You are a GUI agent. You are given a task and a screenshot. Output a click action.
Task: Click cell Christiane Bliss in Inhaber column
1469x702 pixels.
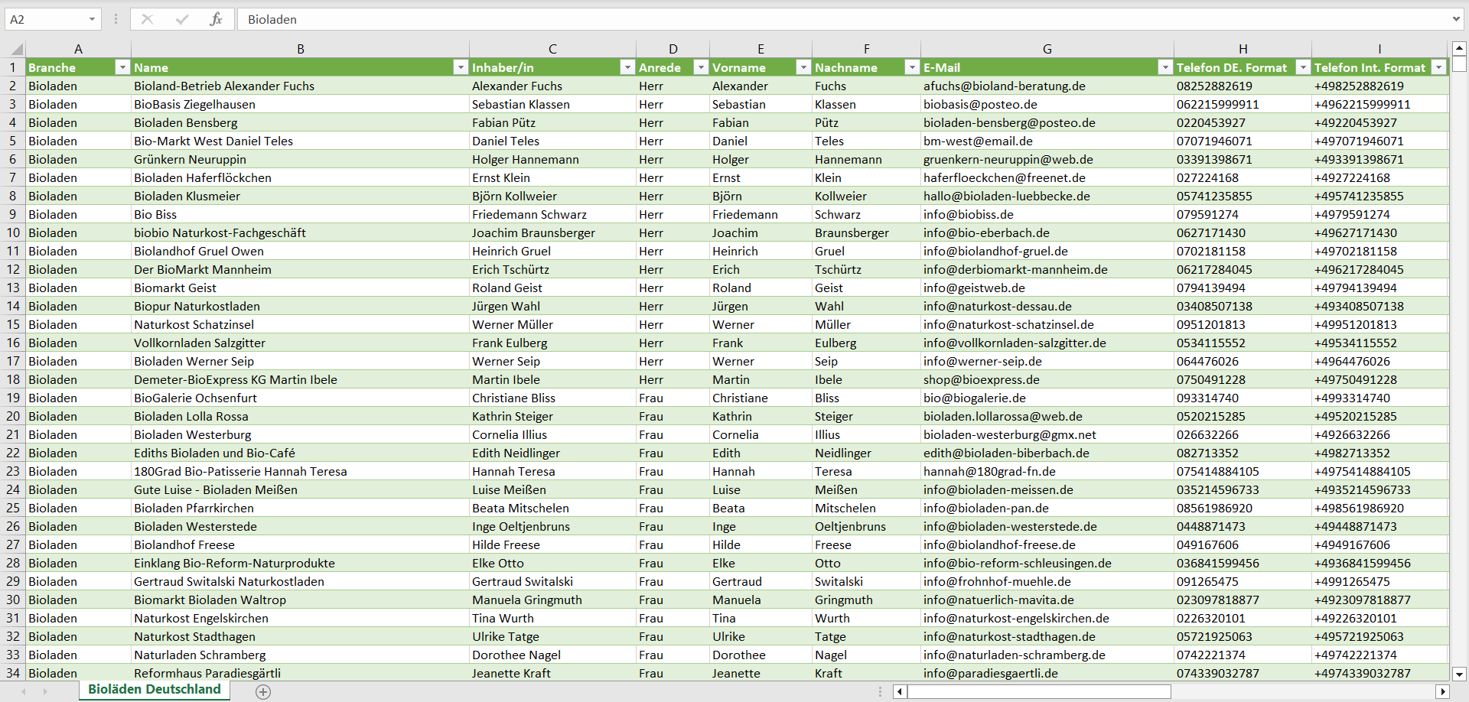point(552,398)
